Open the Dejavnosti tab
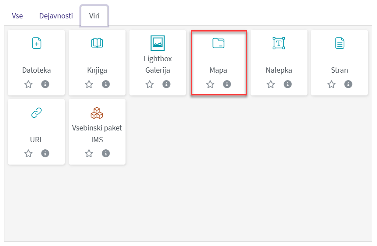377x246 pixels. (x=56, y=16)
